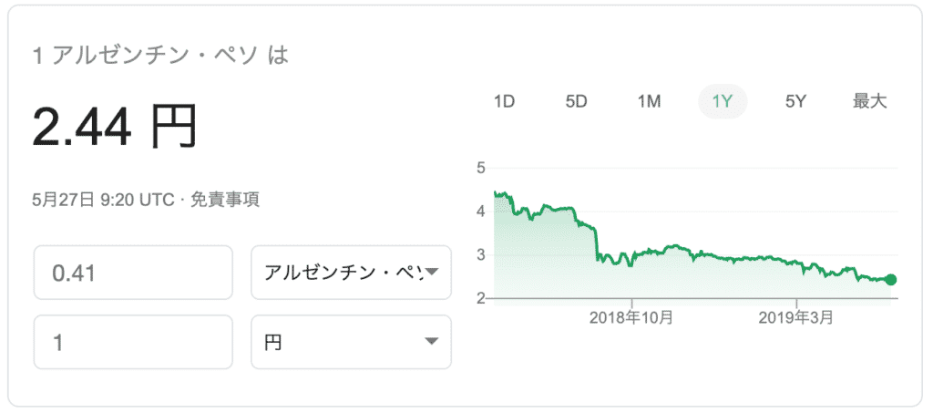Click the arrow icon on peso selector
This screenshot has width=933, height=413.
click(x=432, y=273)
